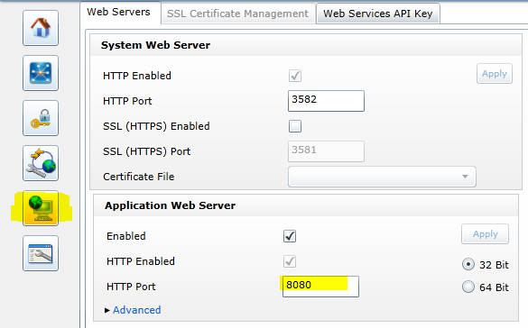The image size is (528, 328).
Task: Open the network hub sidebar icon
Action: point(41,73)
